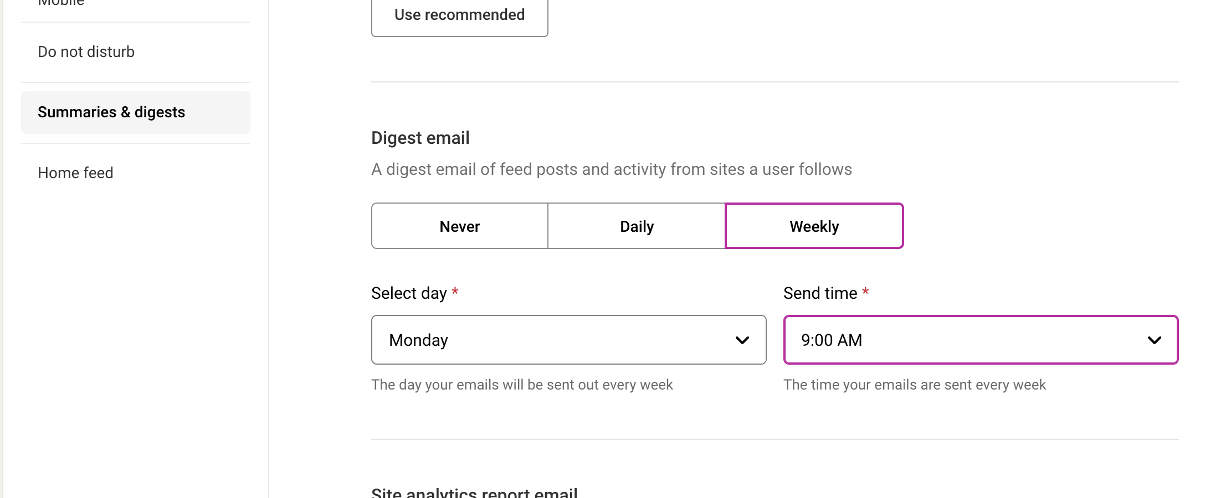The width and height of the screenshot is (1231, 498).
Task: Click the red asterisk beside Send time
Action: [x=865, y=292]
